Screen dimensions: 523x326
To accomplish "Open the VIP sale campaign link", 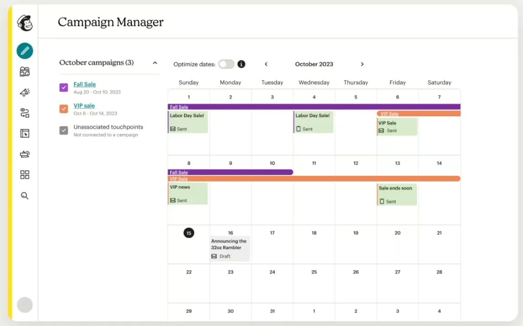I will pyautogui.click(x=84, y=106).
